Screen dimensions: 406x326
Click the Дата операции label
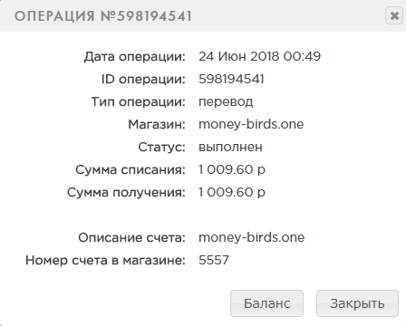point(135,57)
